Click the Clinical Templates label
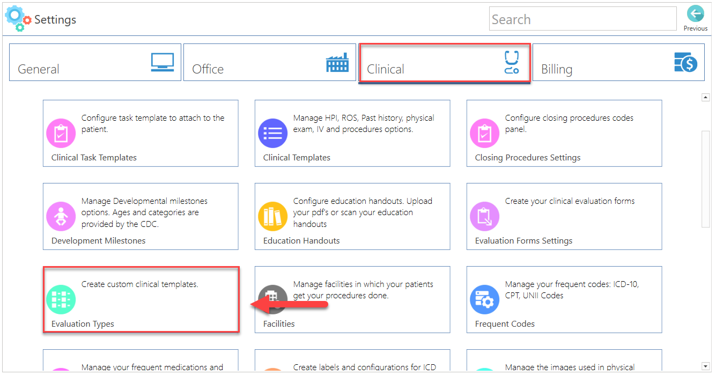Image resolution: width=716 pixels, height=375 pixels. tap(297, 158)
